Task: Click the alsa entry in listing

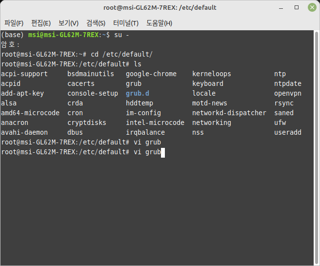Action: (9, 103)
